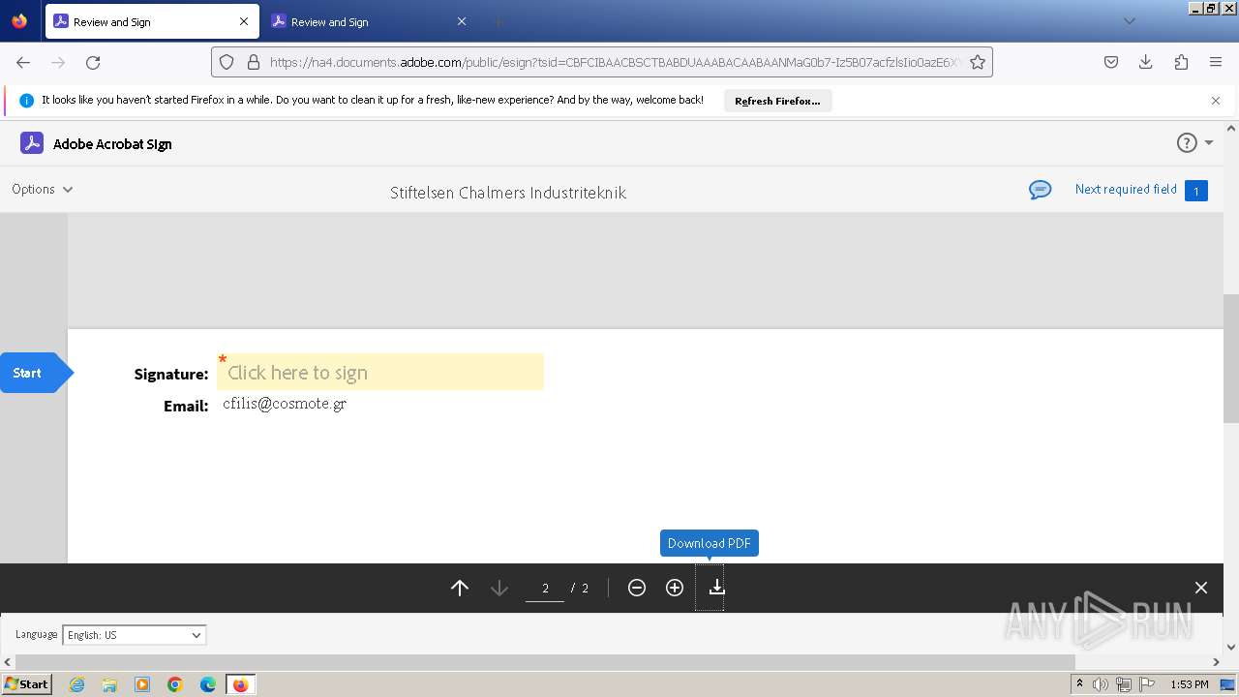Close the bottom page toolbar
This screenshot has width=1239, height=697.
pyautogui.click(x=1201, y=588)
